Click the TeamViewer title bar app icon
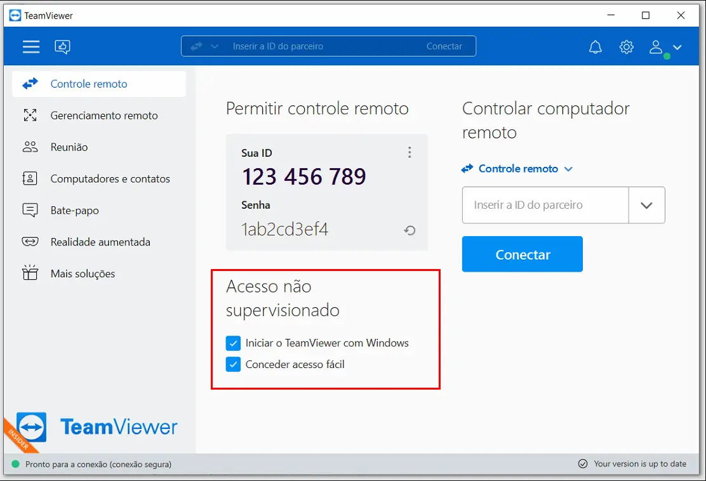 pyautogui.click(x=15, y=15)
